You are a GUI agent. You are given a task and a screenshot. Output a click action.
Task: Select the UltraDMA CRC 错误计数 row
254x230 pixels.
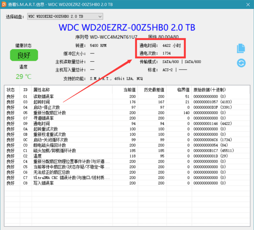(127, 178)
